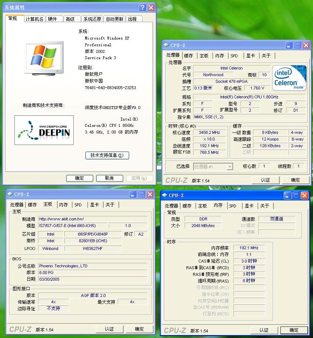The image size is (313, 338).
Task: Open the 显卡 tab in top CPU-Z
Action: point(250,55)
